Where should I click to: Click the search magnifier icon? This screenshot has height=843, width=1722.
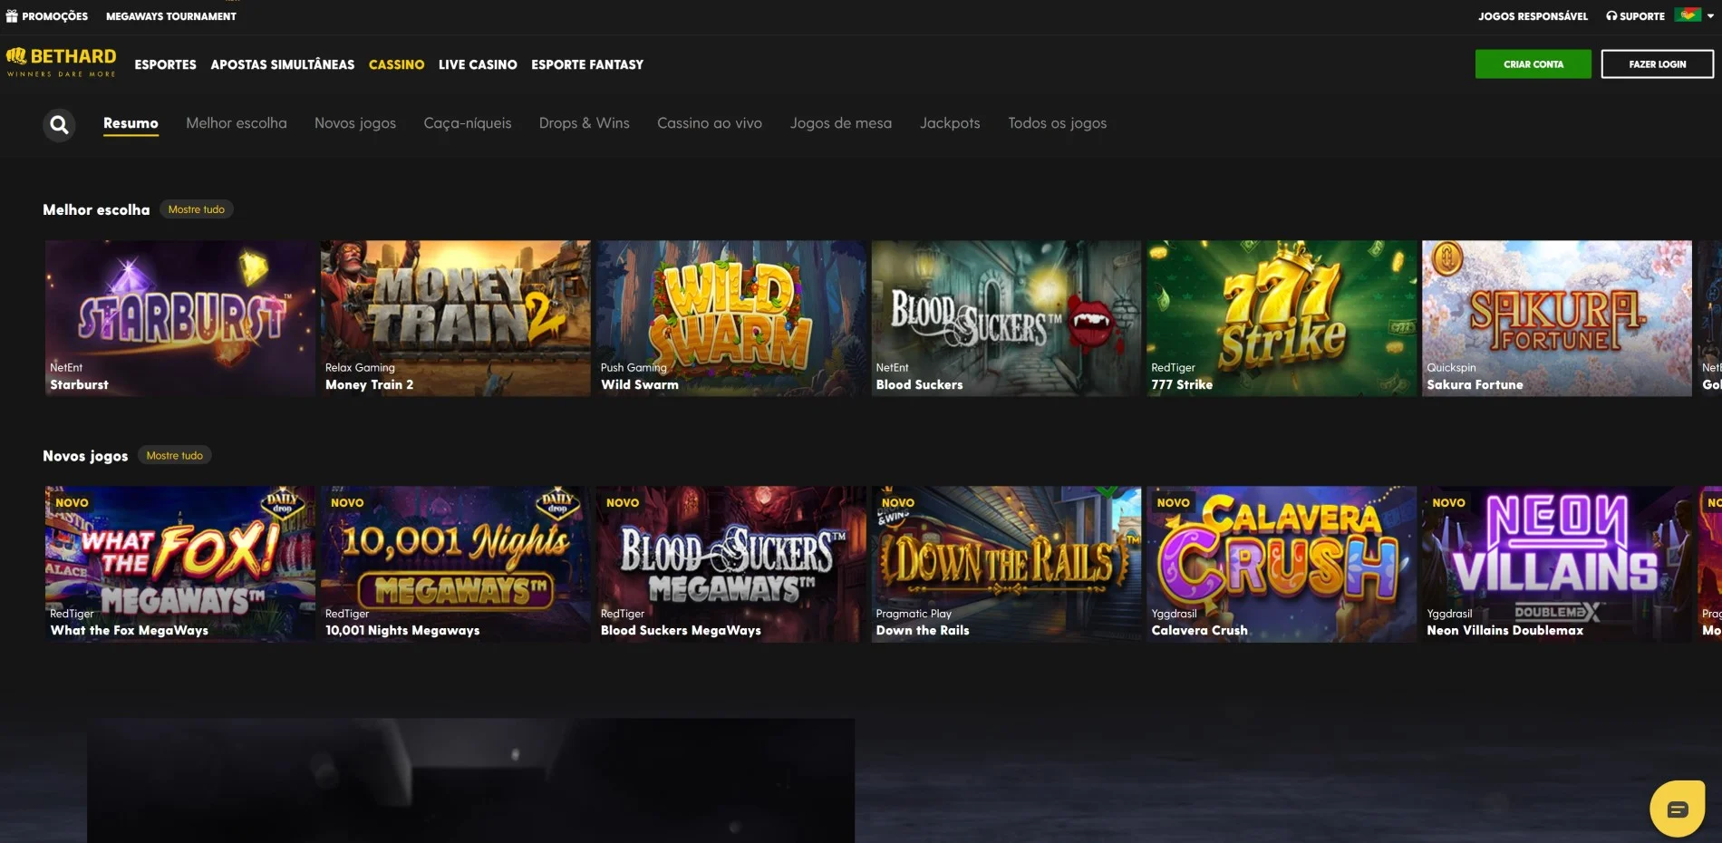pyautogui.click(x=59, y=124)
